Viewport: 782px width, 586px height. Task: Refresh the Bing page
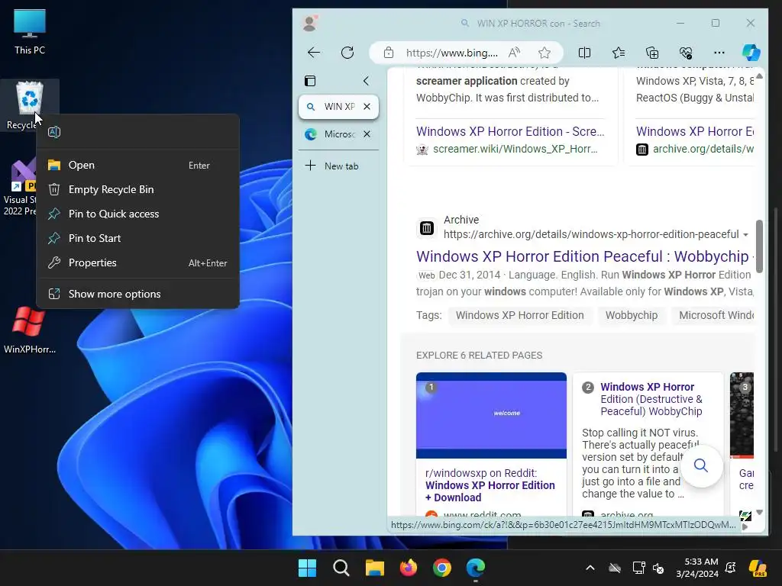coord(347,53)
